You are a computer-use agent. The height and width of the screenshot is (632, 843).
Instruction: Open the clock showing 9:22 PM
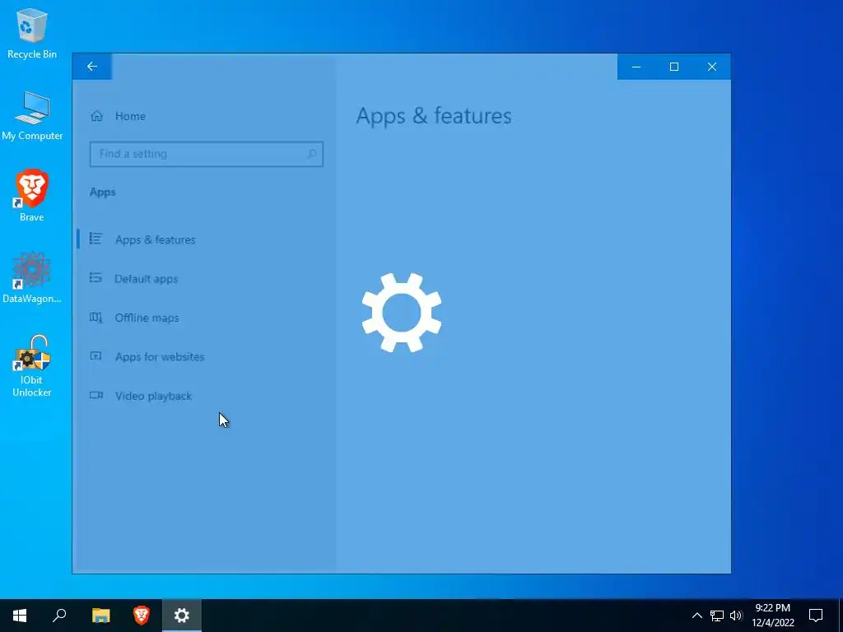[x=772, y=616]
